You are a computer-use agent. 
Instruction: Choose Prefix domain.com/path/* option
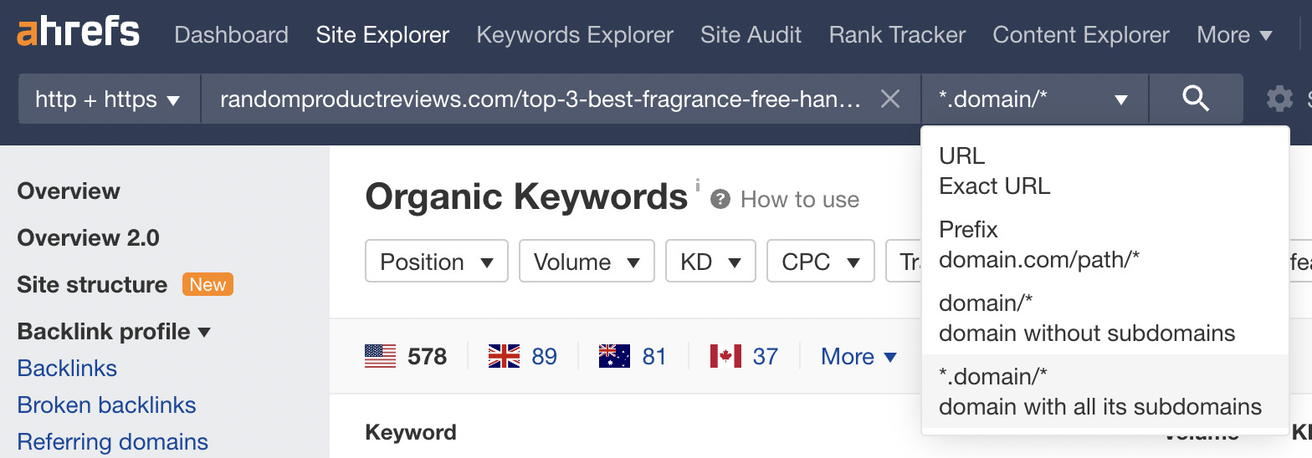pos(1104,244)
